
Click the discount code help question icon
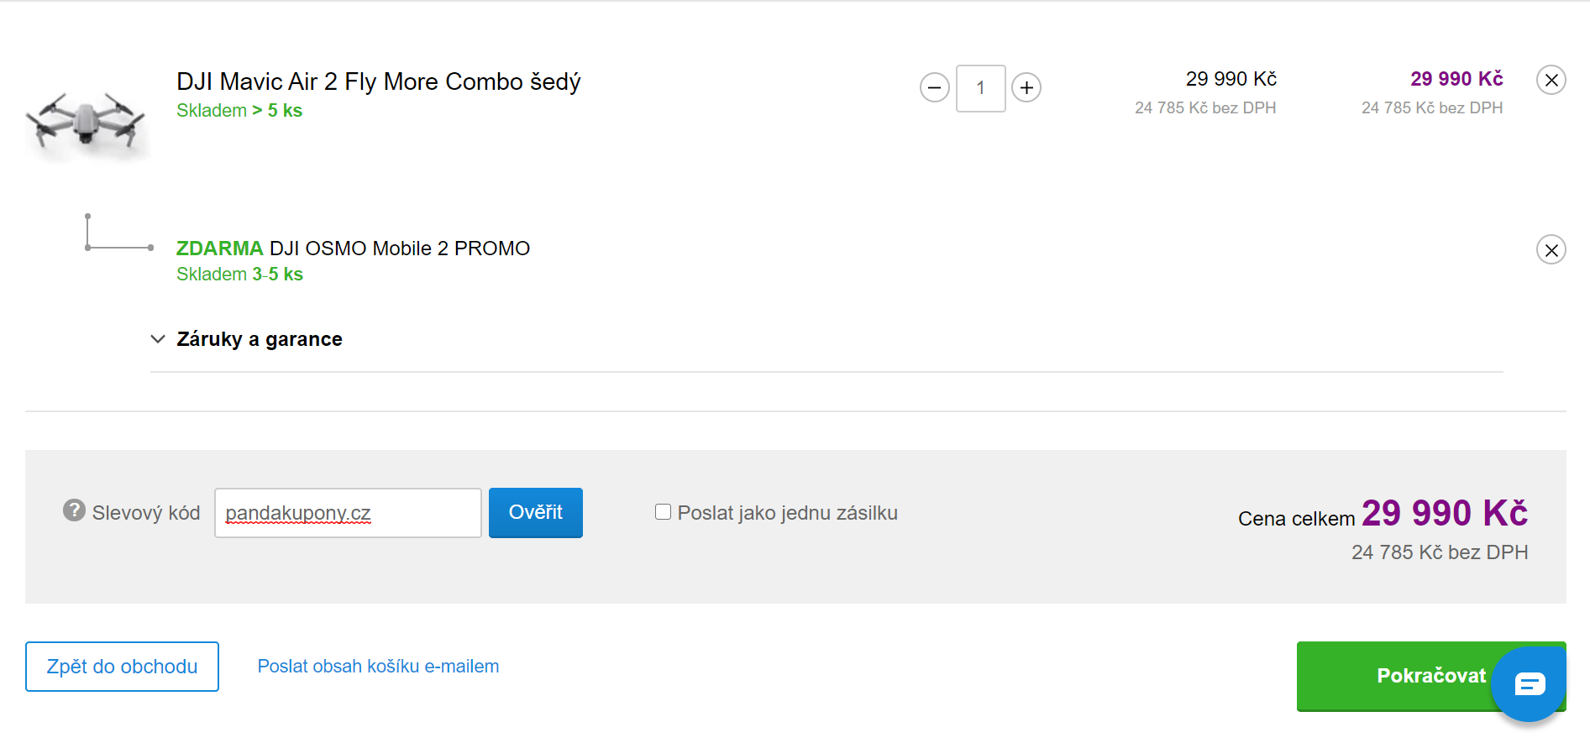click(74, 510)
